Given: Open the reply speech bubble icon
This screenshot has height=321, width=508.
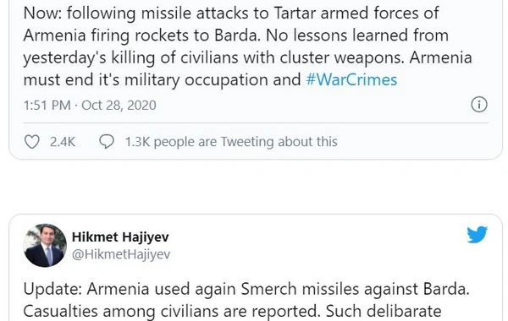Looking at the screenshot, I should point(107,142).
